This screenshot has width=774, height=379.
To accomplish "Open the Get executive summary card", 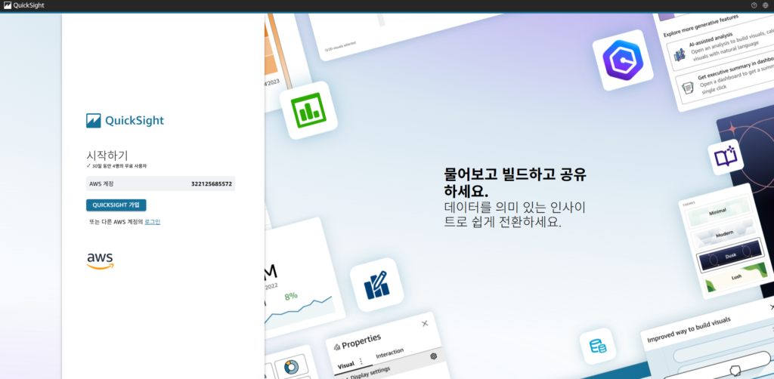I will click(x=726, y=80).
